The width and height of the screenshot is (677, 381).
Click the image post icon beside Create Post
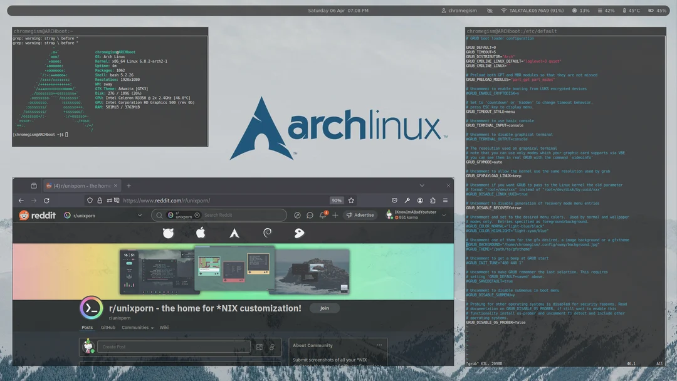(260, 347)
